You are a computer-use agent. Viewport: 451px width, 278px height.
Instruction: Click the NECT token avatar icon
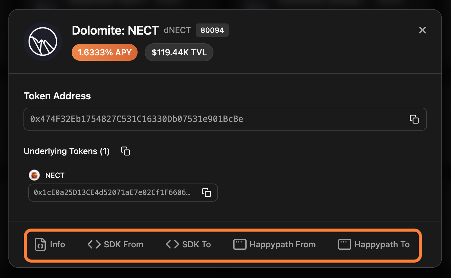(x=34, y=175)
